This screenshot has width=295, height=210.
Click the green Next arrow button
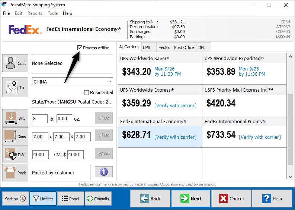[x=191, y=198]
